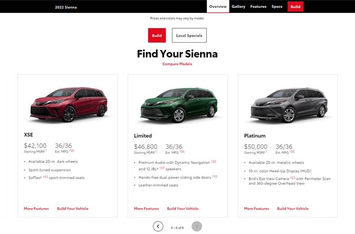Click the greyed next carousel arrow

(197, 226)
